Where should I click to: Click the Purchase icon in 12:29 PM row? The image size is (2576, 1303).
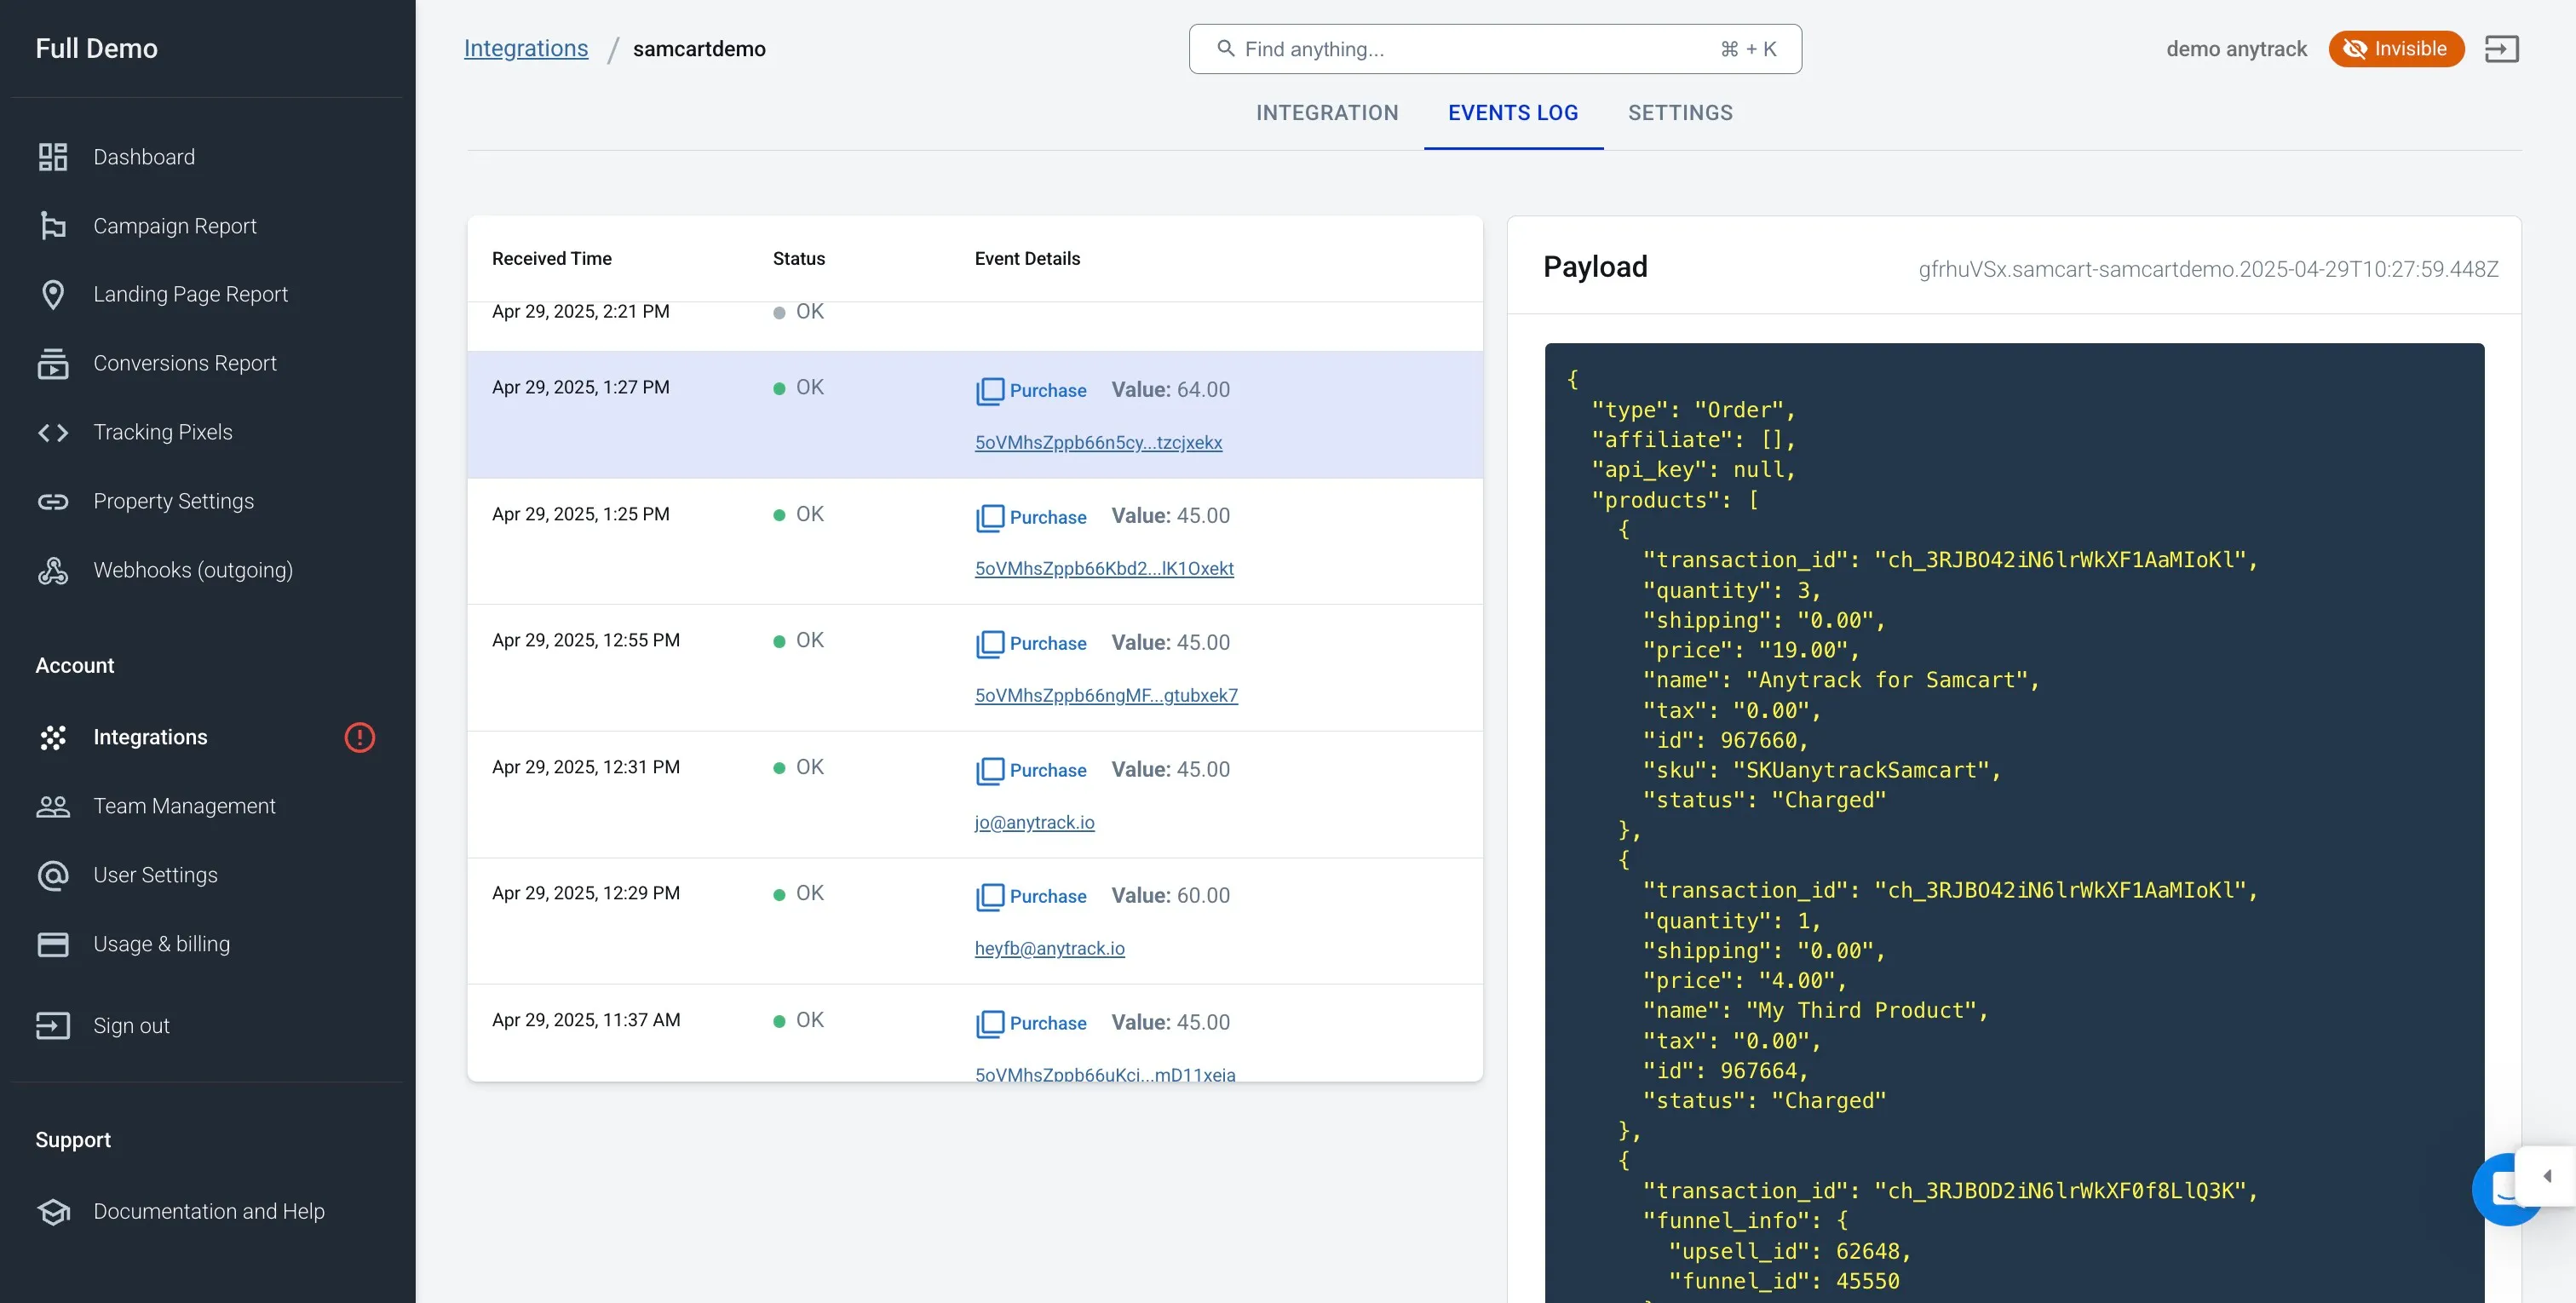(x=989, y=897)
